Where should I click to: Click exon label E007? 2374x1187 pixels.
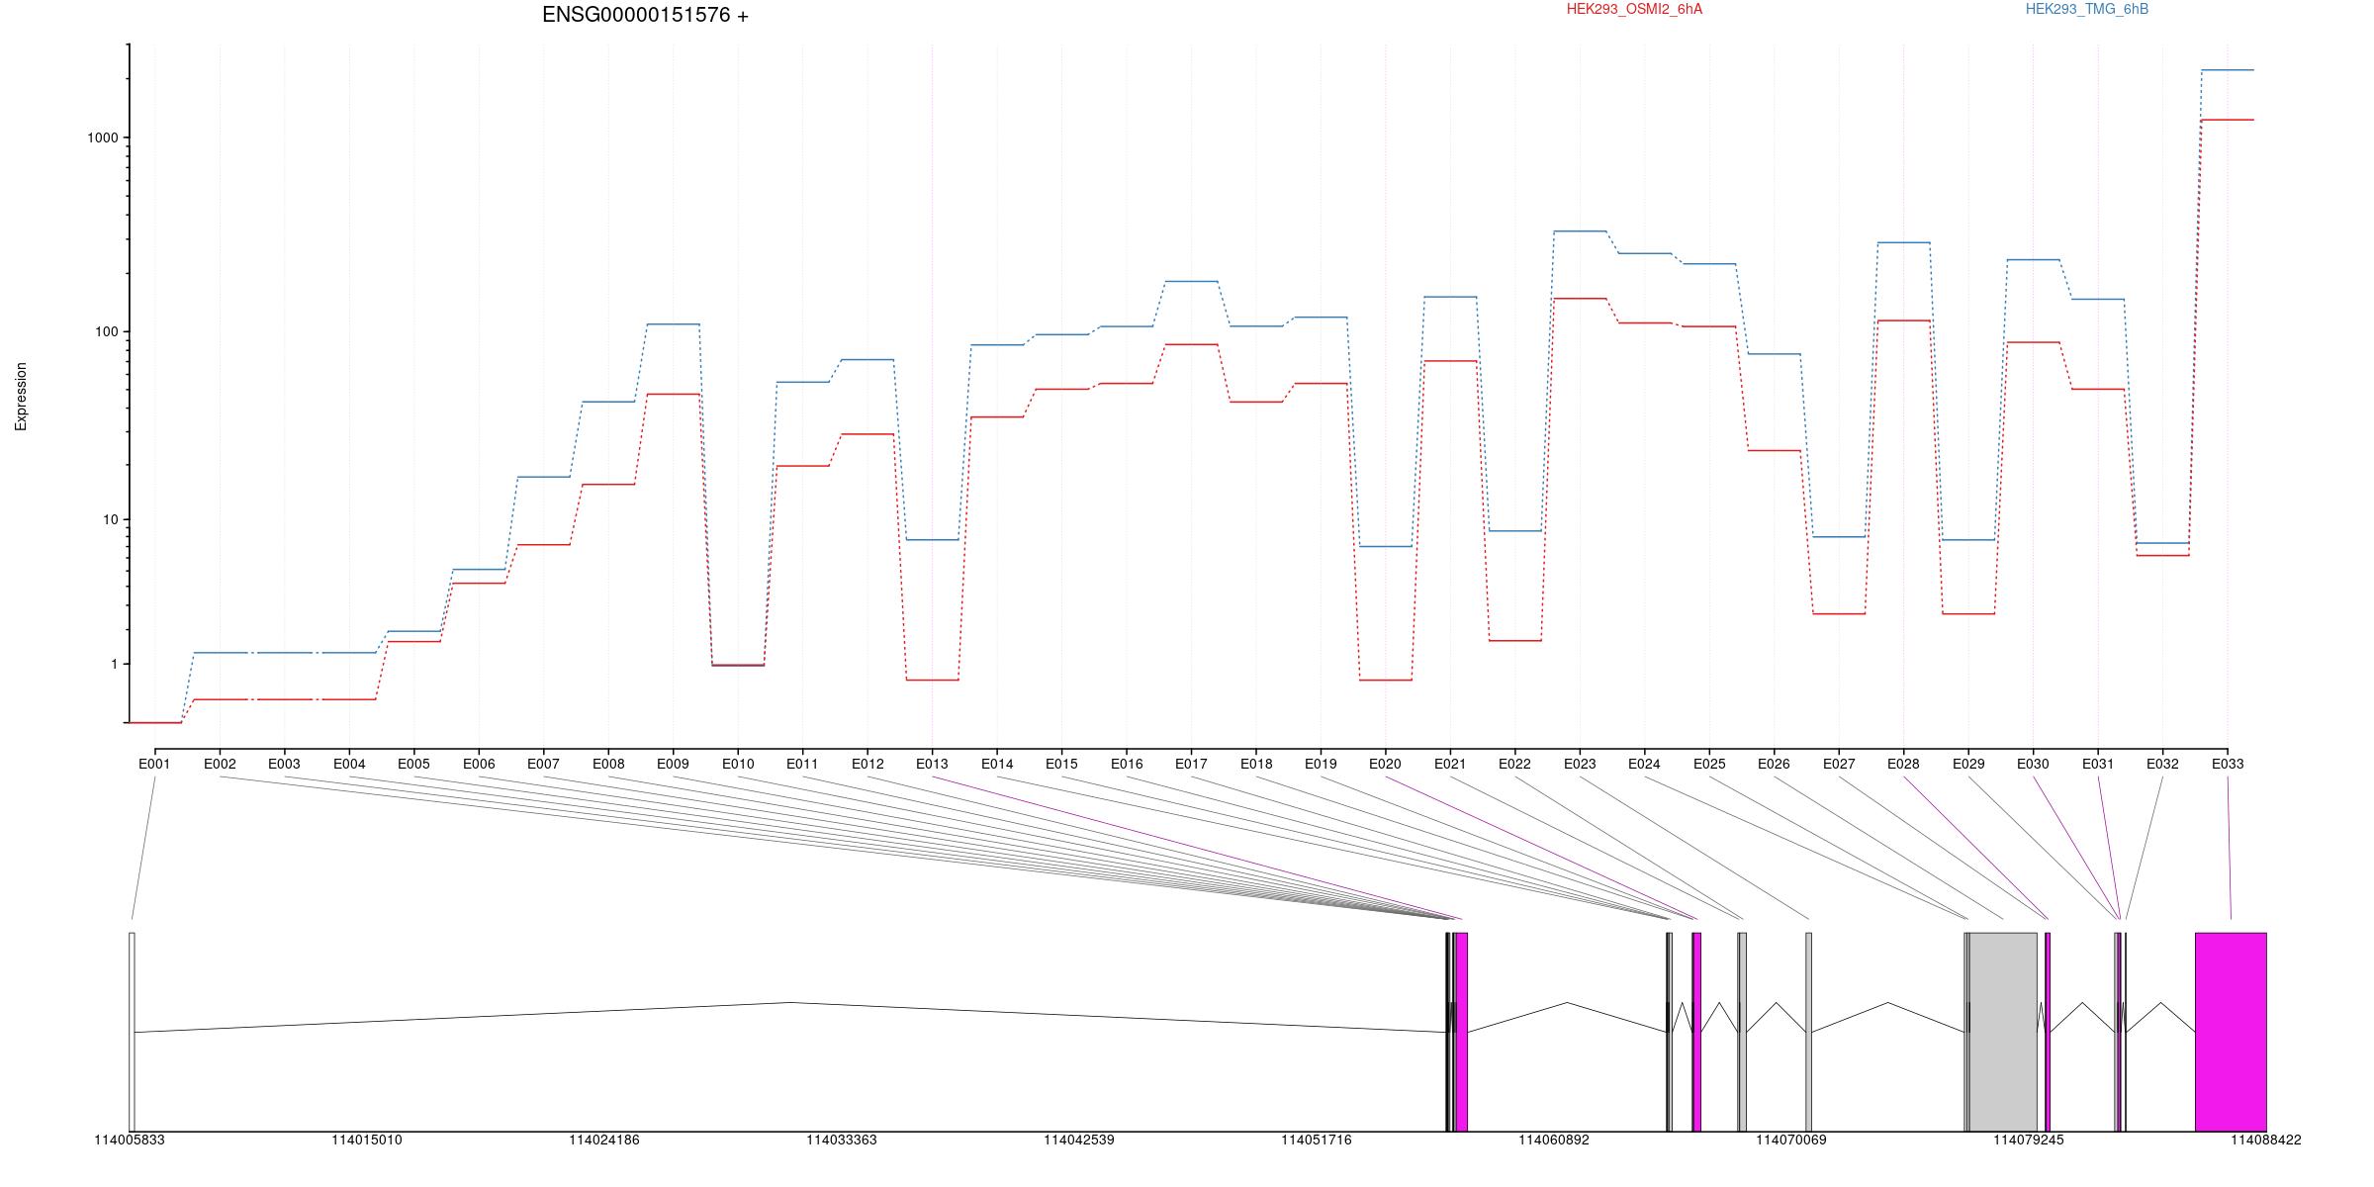click(543, 764)
